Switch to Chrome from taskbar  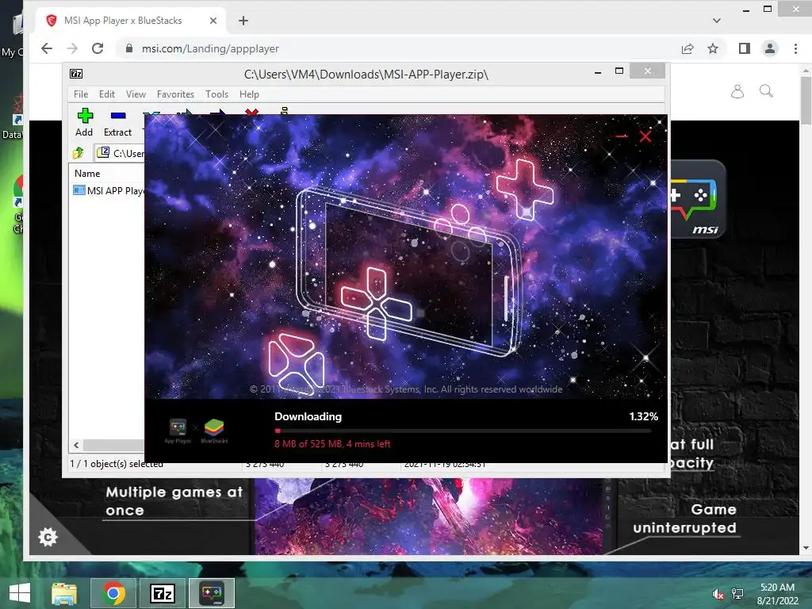(113, 593)
